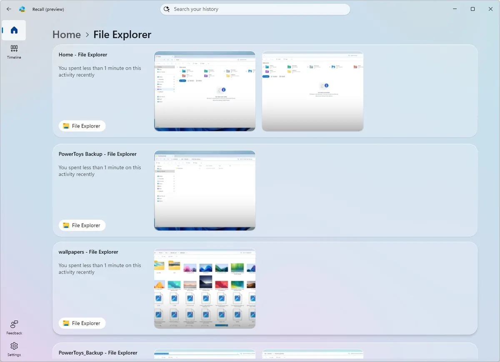The image size is (500, 362).
Task: Select the wallpapers - File Explorer title
Action: (x=88, y=252)
